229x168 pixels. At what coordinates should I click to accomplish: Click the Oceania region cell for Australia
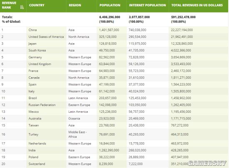pyautogui.click(x=74, y=119)
